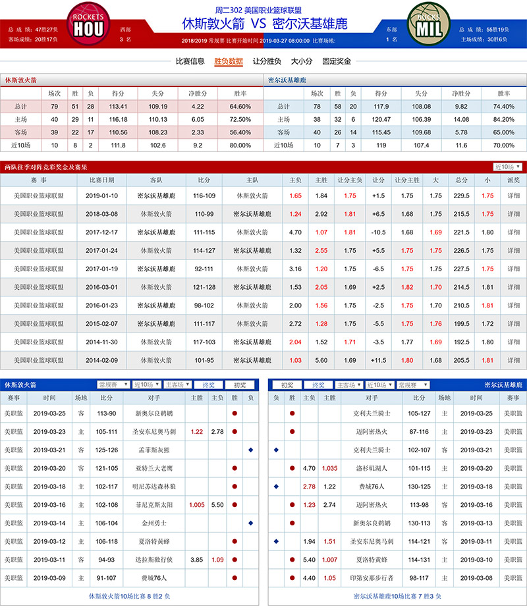
Task: Click blue loss diamond for Bucks 2019-03-21 game
Action: click(x=277, y=450)
